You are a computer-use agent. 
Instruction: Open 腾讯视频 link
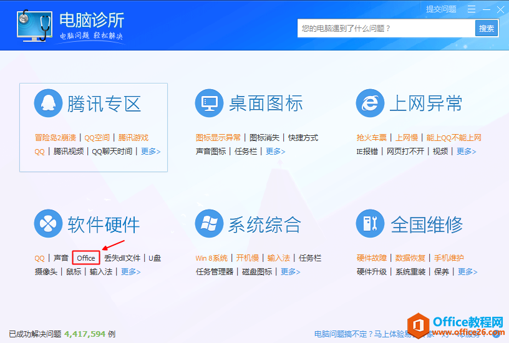coord(69,151)
